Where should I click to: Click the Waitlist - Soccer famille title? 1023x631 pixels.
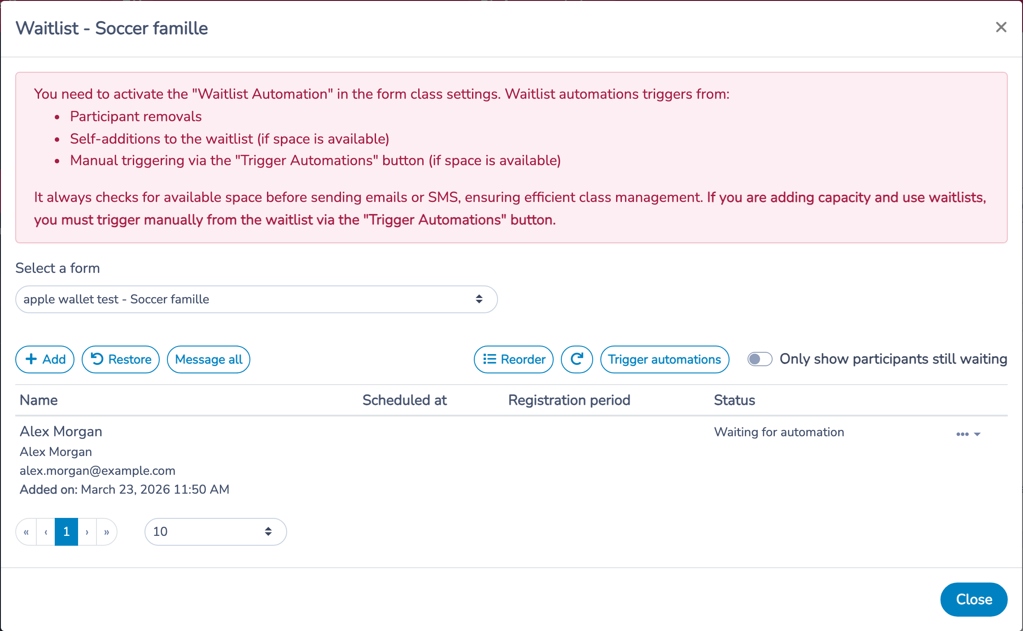click(x=112, y=28)
